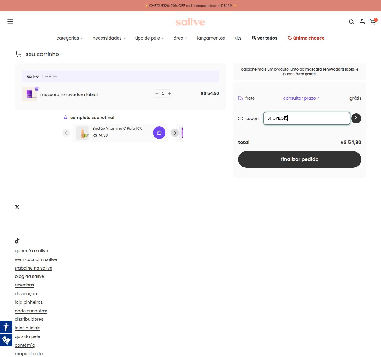Viewport: 381px width, 357px height.
Task: Open contém1g link
Action: click(25, 345)
